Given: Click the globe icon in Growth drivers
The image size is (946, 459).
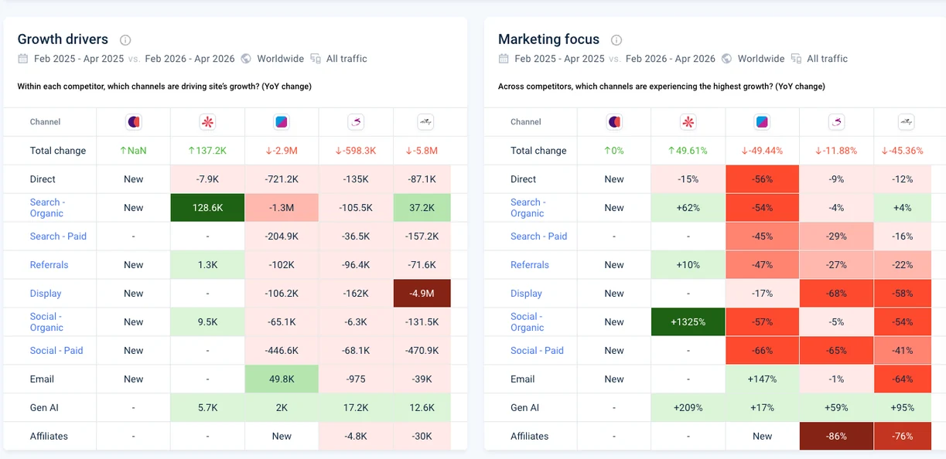Looking at the screenshot, I should click(246, 59).
